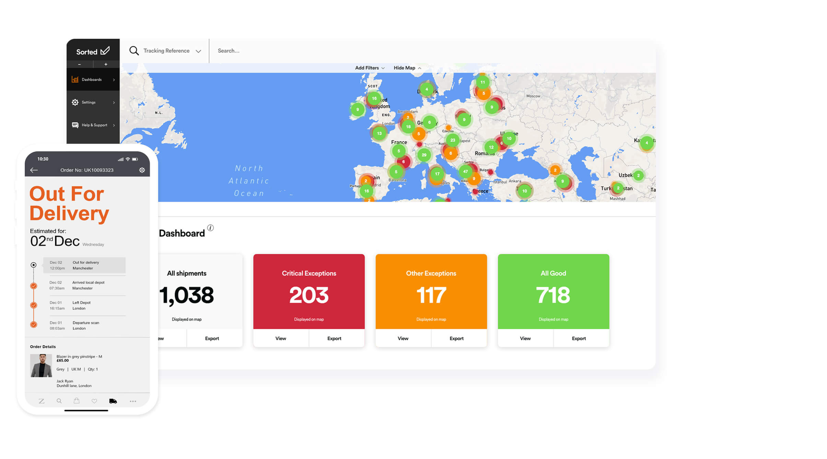Select the red Critical Exceptions card
The width and height of the screenshot is (827, 459).
309,292
